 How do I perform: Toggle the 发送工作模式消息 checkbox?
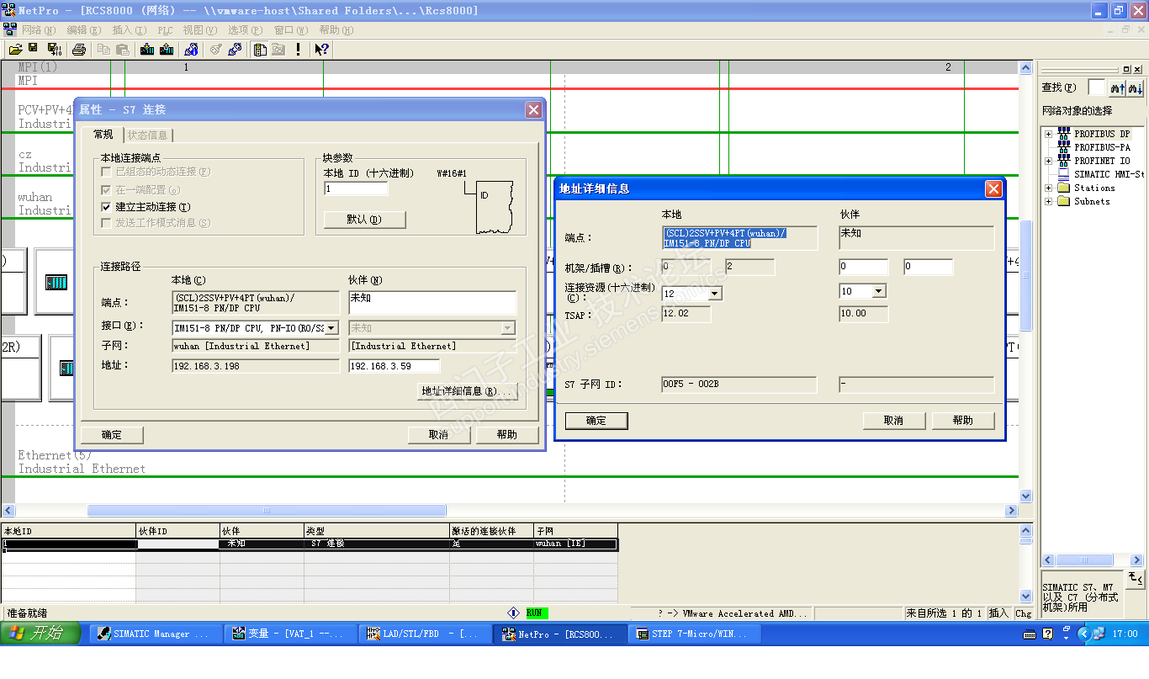point(107,223)
